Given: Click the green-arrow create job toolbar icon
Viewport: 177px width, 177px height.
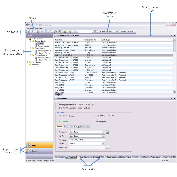Looking at the screenshot, I should pyautogui.click(x=29, y=32).
